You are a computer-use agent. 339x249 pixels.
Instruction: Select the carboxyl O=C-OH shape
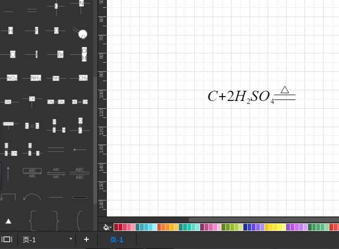click(9, 149)
